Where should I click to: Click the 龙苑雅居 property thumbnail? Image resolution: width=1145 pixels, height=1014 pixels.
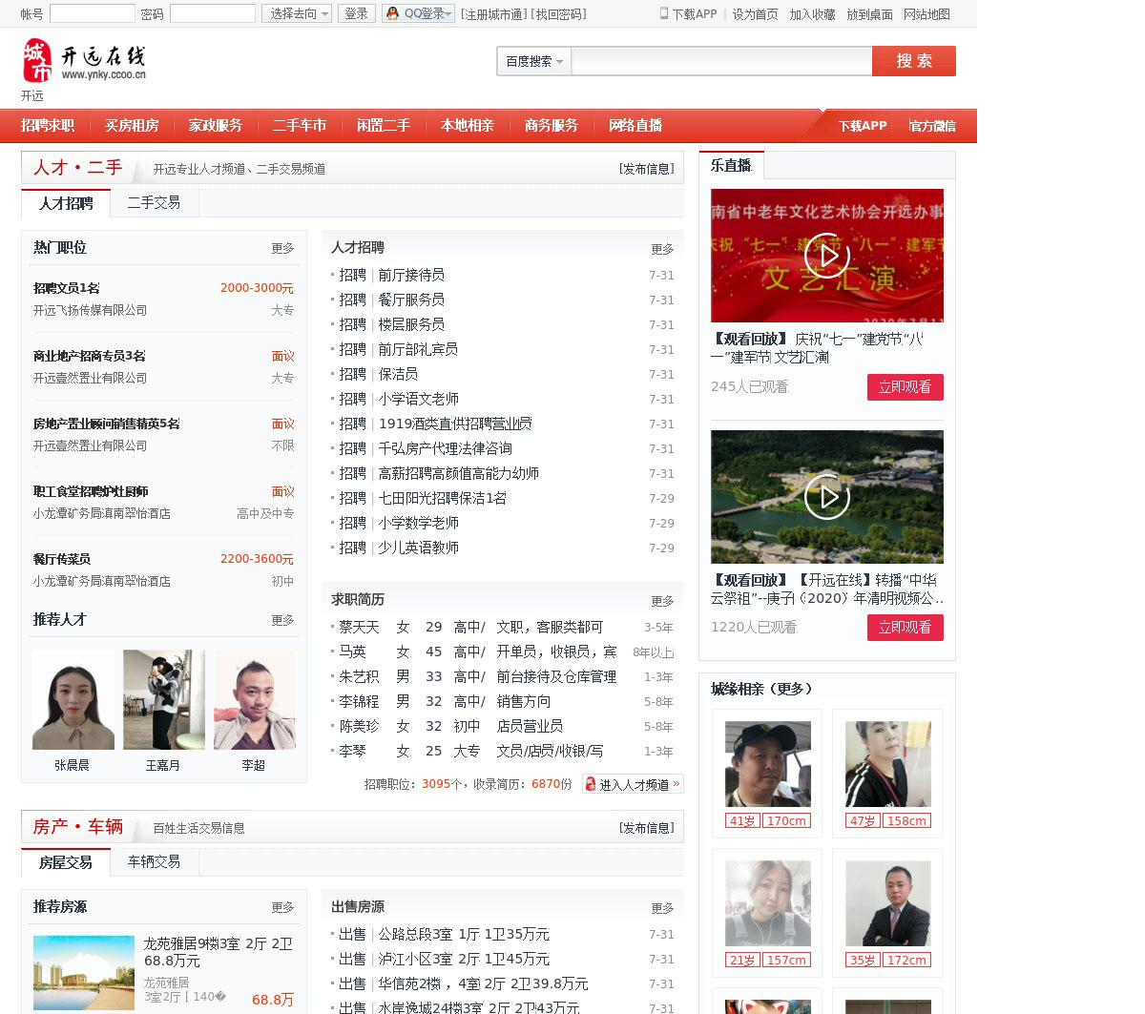84,973
